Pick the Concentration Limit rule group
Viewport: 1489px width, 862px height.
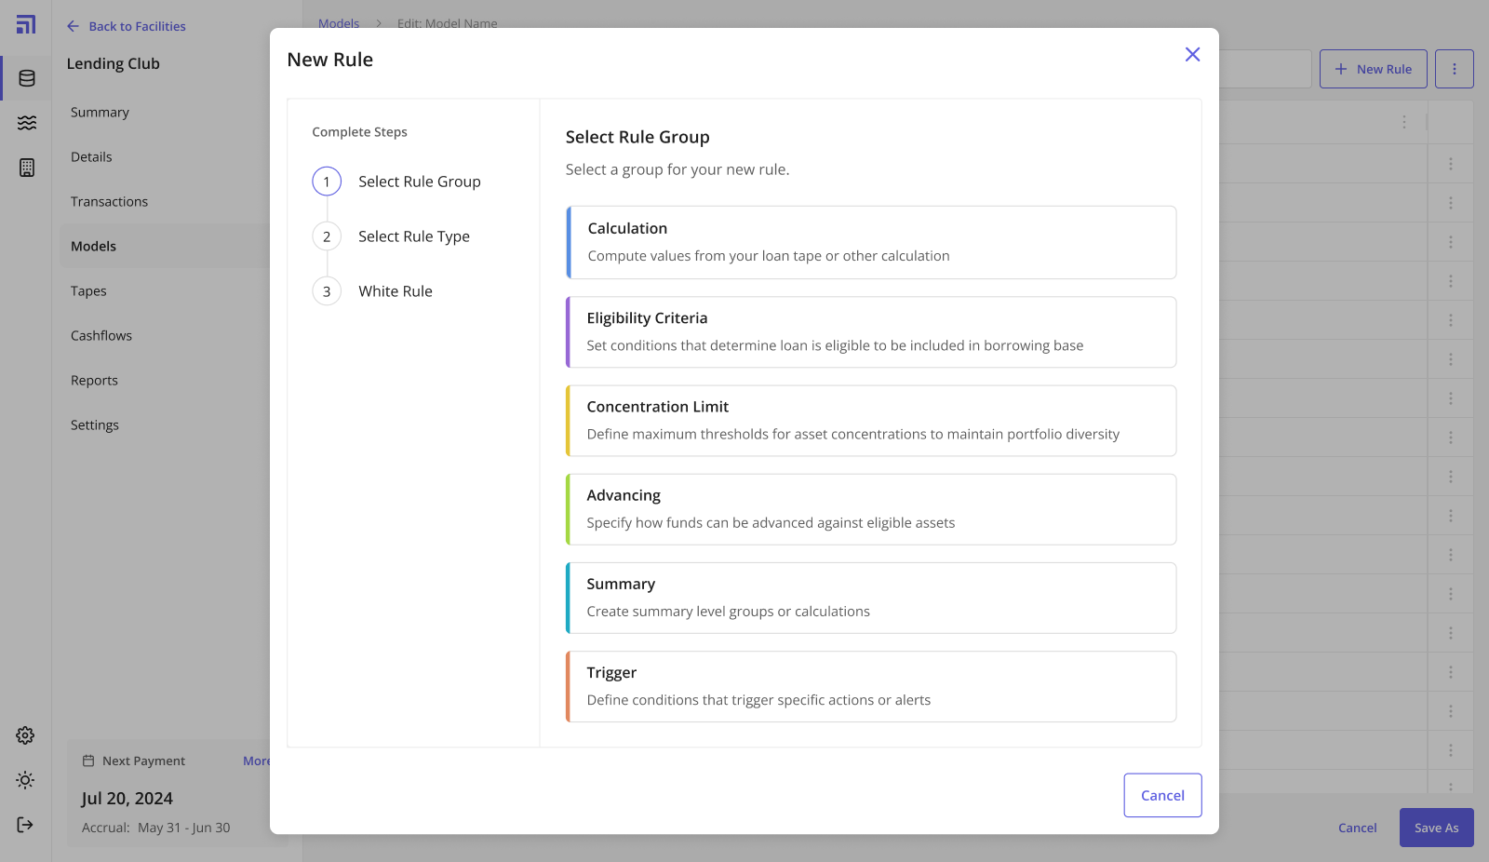click(x=871, y=421)
